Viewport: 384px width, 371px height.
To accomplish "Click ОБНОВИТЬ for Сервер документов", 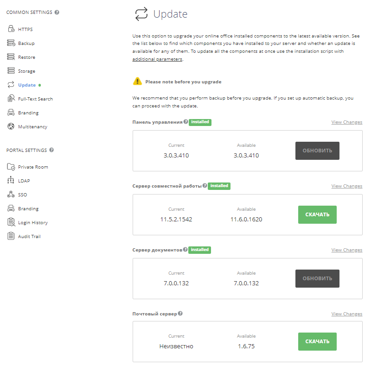I will [x=317, y=278].
